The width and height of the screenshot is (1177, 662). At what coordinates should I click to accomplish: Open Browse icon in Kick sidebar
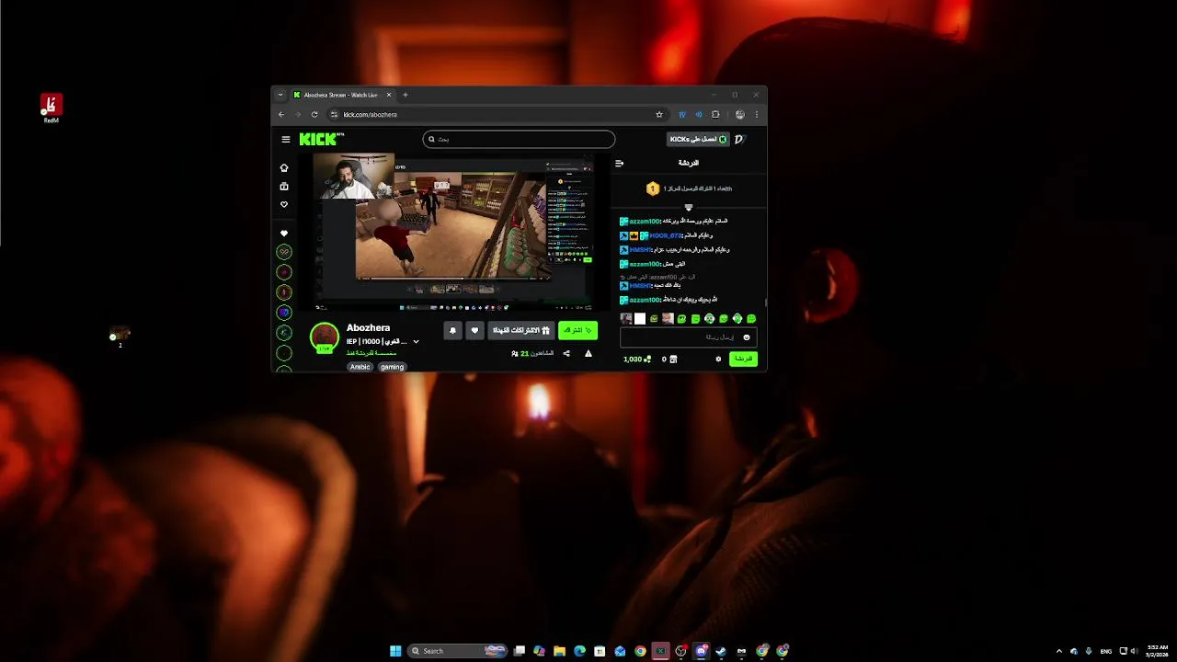tap(284, 187)
